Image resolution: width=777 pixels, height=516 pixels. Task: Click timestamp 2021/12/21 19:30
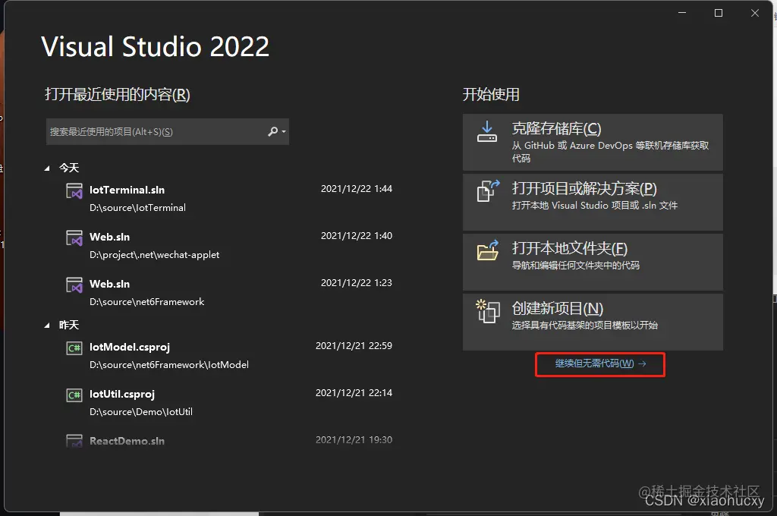pos(354,440)
